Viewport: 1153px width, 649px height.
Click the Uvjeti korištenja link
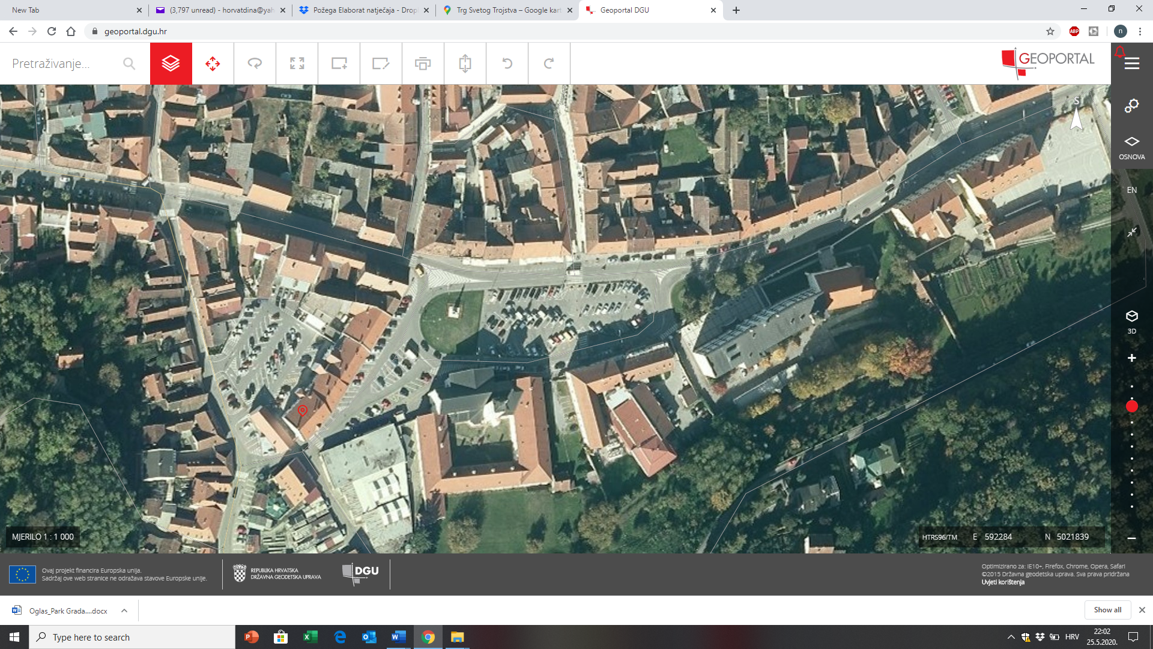pos(1003,582)
